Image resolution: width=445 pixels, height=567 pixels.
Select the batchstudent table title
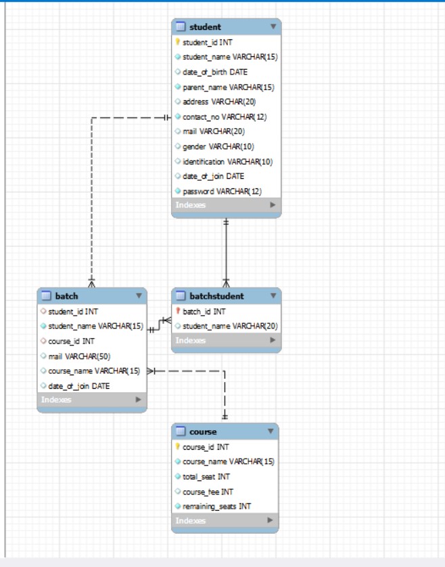[216, 296]
